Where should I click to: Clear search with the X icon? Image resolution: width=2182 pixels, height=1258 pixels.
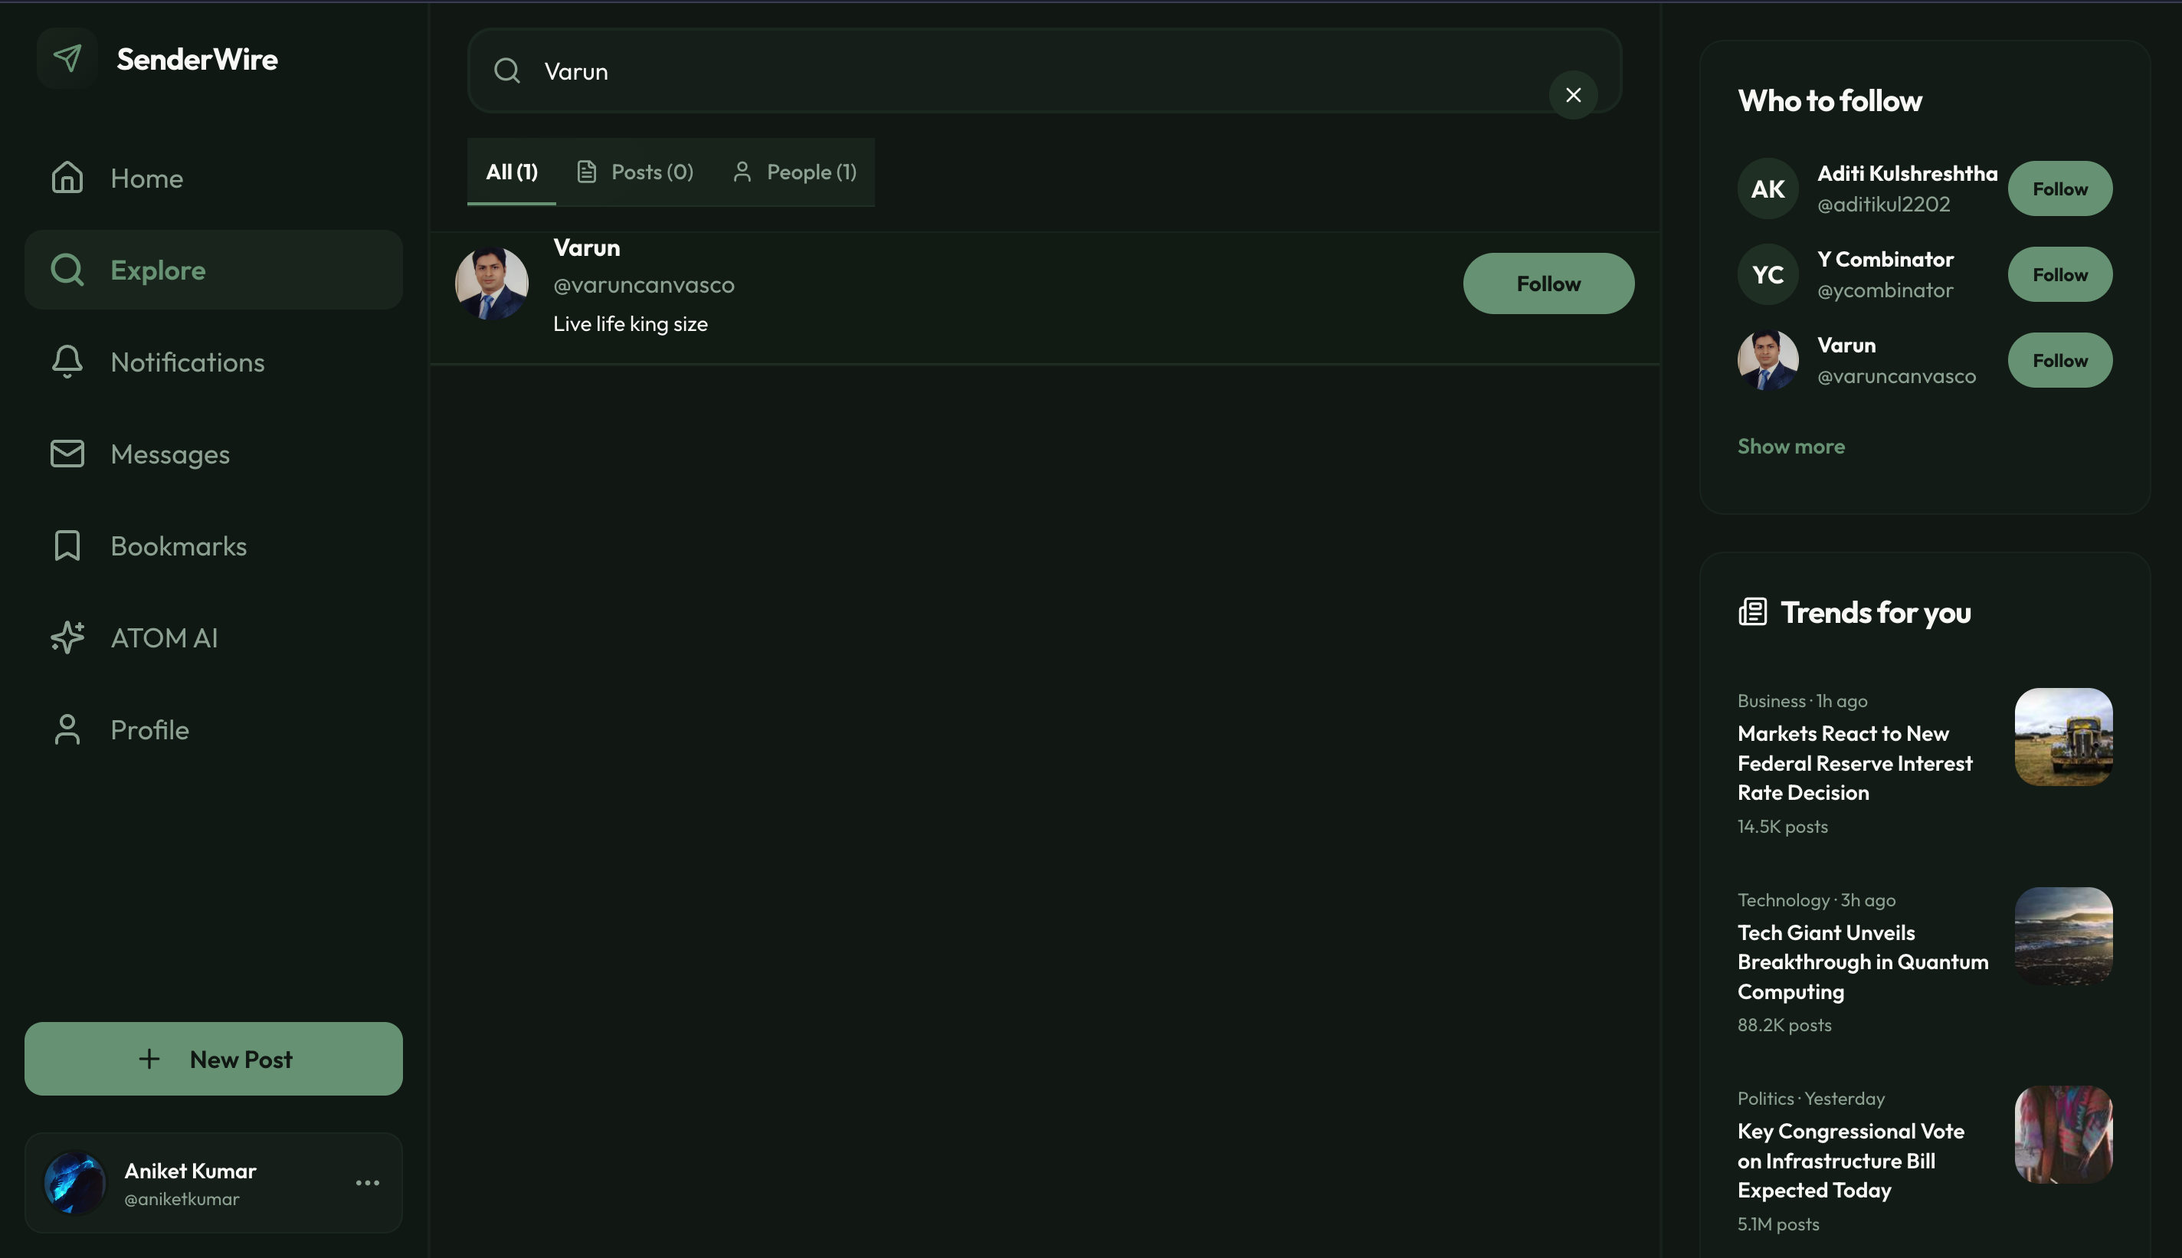pos(1573,95)
